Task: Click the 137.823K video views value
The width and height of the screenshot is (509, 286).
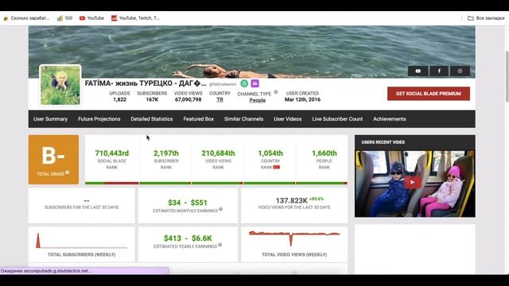Action: [292, 201]
